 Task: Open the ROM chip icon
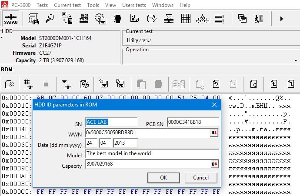click(x=118, y=19)
